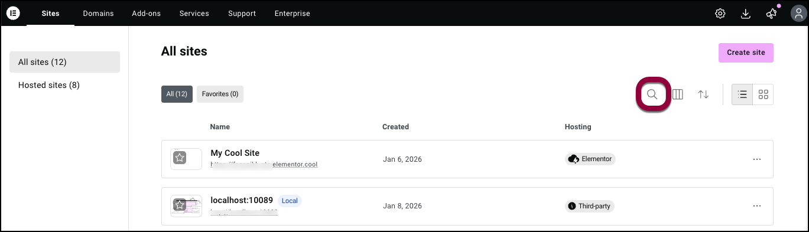
Task: Switch to grid view layout
Action: click(763, 94)
